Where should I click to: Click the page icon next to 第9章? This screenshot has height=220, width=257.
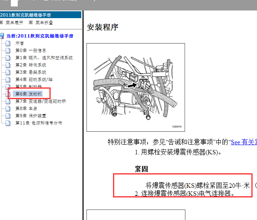point(8,116)
